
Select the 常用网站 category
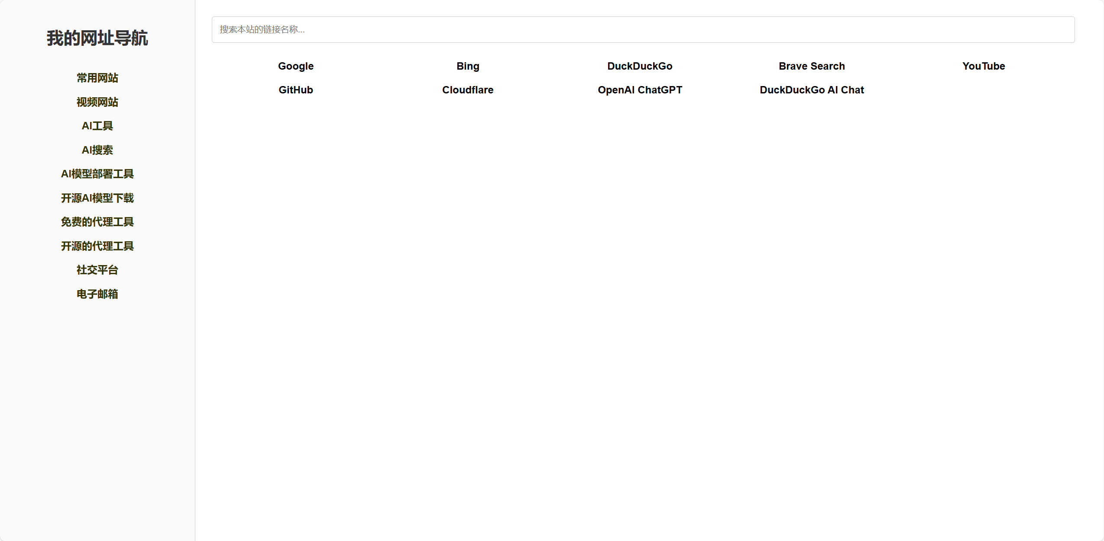[97, 78]
